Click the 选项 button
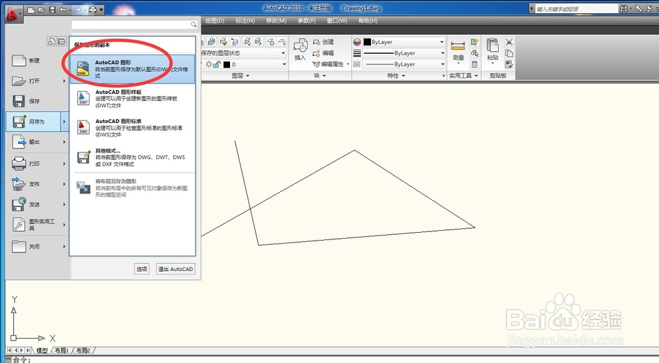Screen dimensions: 659x363 [142, 269]
